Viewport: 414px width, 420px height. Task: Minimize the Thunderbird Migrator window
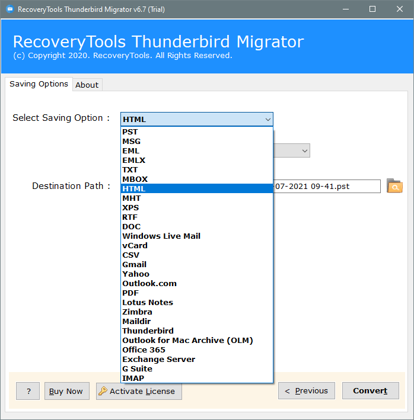[346, 9]
